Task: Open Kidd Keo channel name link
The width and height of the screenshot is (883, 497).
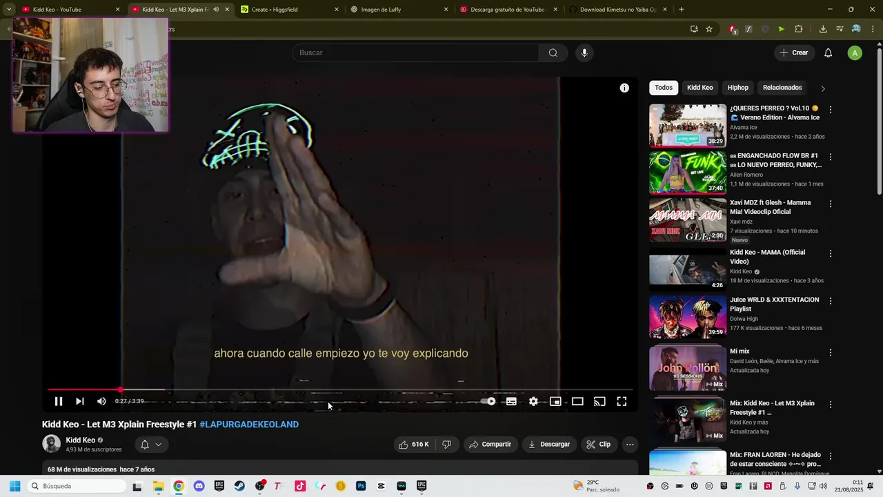Action: point(81,440)
